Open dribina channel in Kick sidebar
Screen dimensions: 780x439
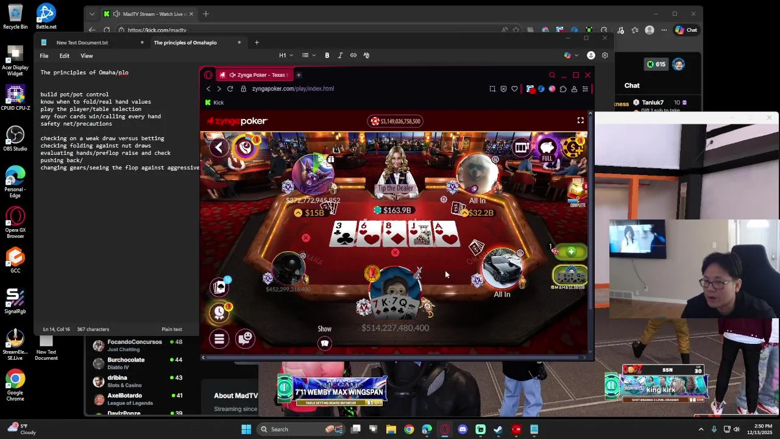click(x=138, y=381)
